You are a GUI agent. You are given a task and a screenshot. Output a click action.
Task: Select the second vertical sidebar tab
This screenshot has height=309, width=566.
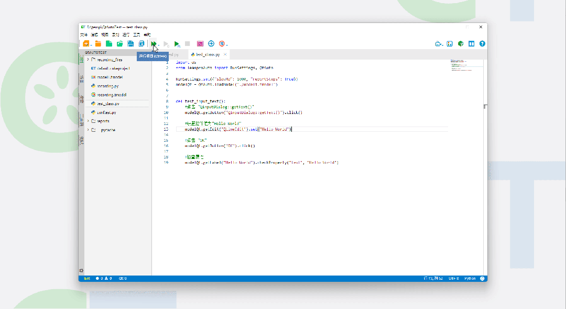pyautogui.click(x=82, y=79)
